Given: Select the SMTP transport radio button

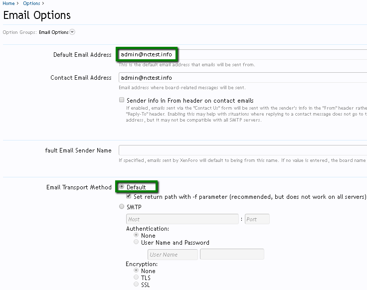Looking at the screenshot, I should point(122,206).
